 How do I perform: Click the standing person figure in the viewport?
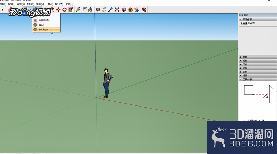107,83
